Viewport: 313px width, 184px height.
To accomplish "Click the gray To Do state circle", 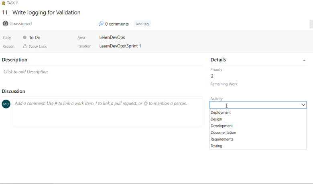I will tap(24, 37).
